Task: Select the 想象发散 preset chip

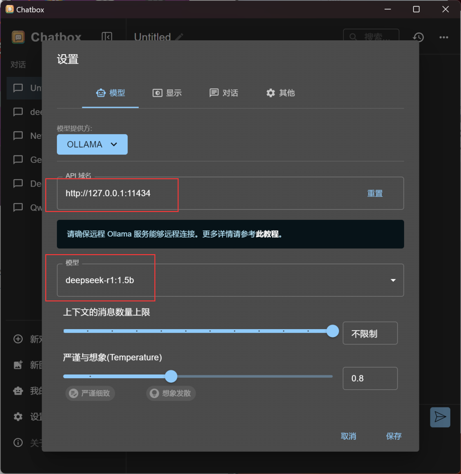Action: coord(171,393)
